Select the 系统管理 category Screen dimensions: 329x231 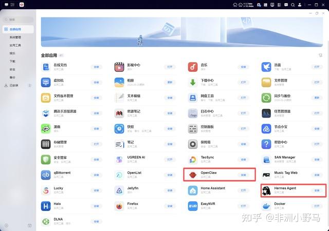pyautogui.click(x=15, y=37)
